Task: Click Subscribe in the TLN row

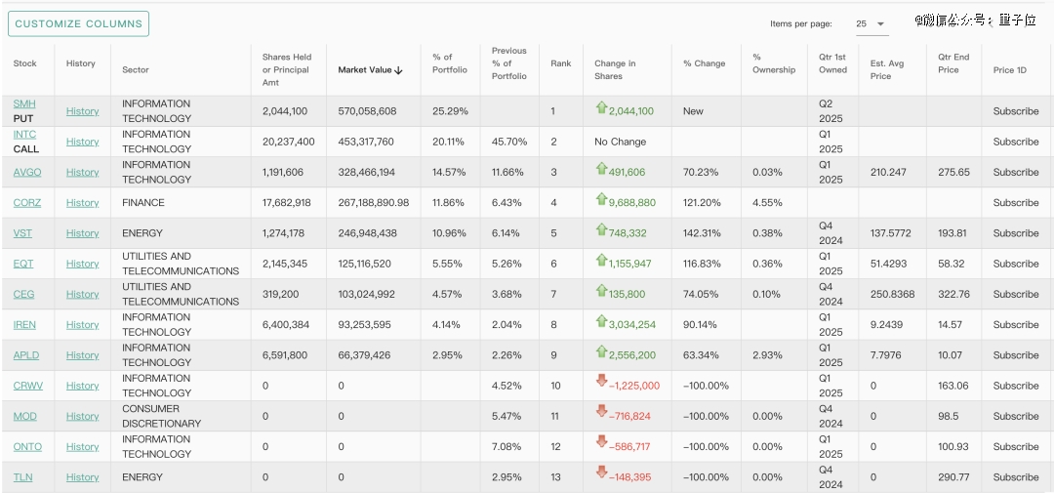Action: click(x=1016, y=476)
